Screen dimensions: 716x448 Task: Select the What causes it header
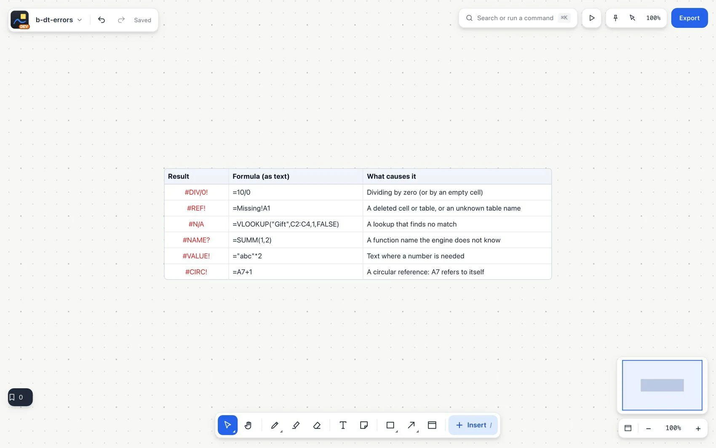457,176
